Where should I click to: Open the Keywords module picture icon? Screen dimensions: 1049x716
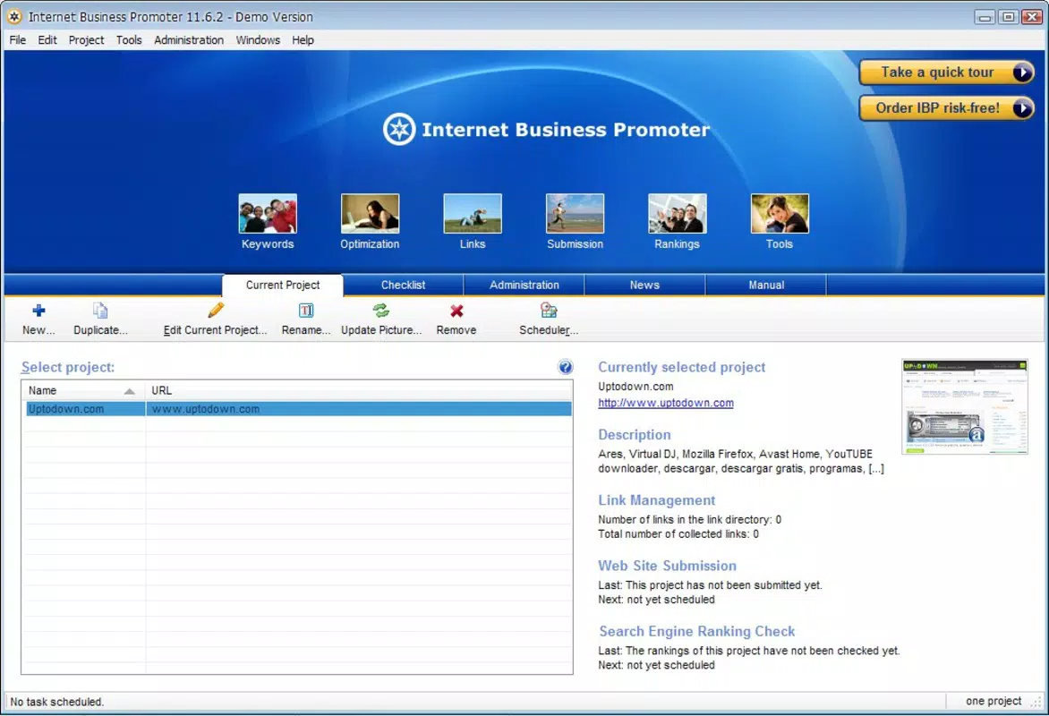[268, 214]
